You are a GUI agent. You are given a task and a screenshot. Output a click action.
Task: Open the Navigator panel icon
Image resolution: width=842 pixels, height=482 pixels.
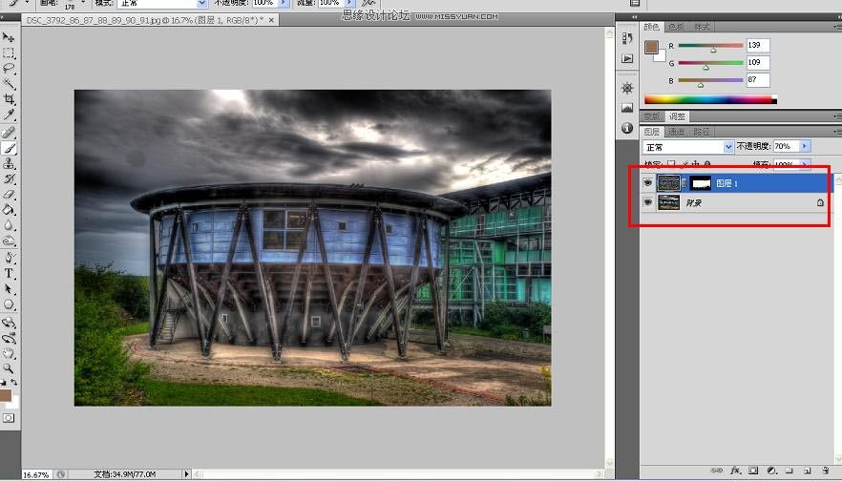(627, 88)
